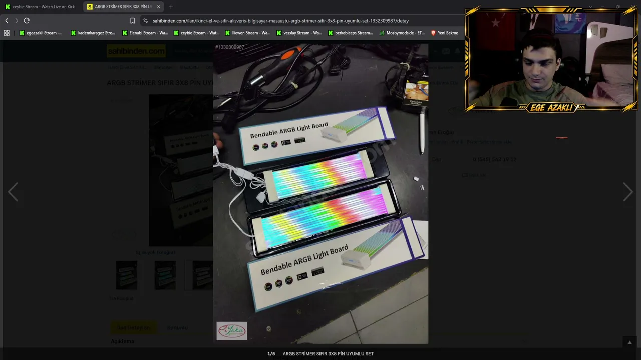Click the listing number #1332309987
Image resolution: width=641 pixels, height=360 pixels.
[229, 47]
